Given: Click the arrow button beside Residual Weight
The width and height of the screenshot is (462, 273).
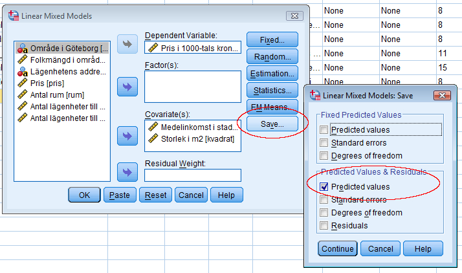Looking at the screenshot, I should [127, 171].
